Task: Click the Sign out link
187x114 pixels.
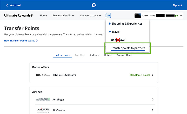Action: [177, 5]
